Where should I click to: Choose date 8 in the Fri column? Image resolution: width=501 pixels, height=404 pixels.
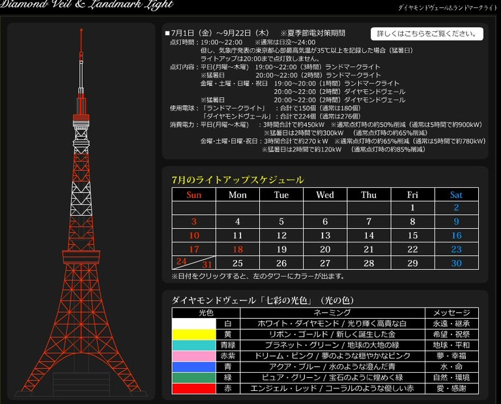tap(412, 222)
